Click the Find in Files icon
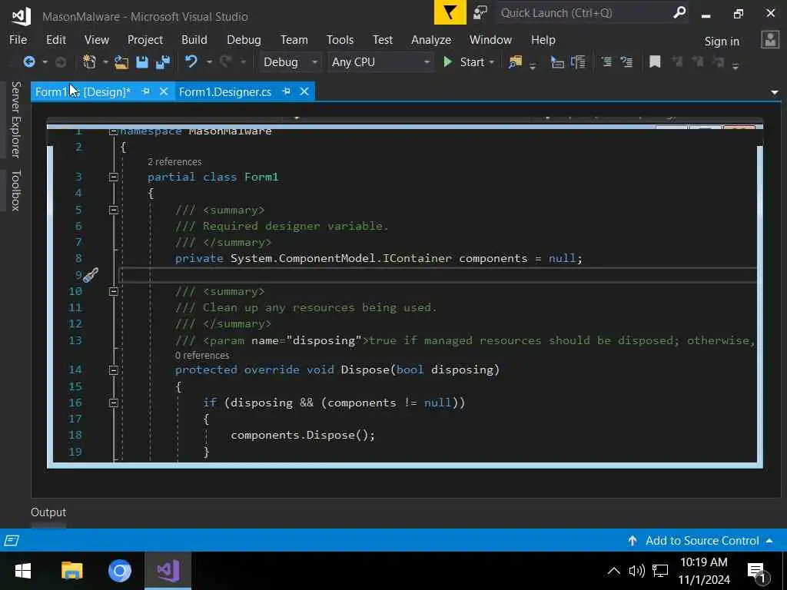Viewport: 787px width, 590px height. (515, 62)
